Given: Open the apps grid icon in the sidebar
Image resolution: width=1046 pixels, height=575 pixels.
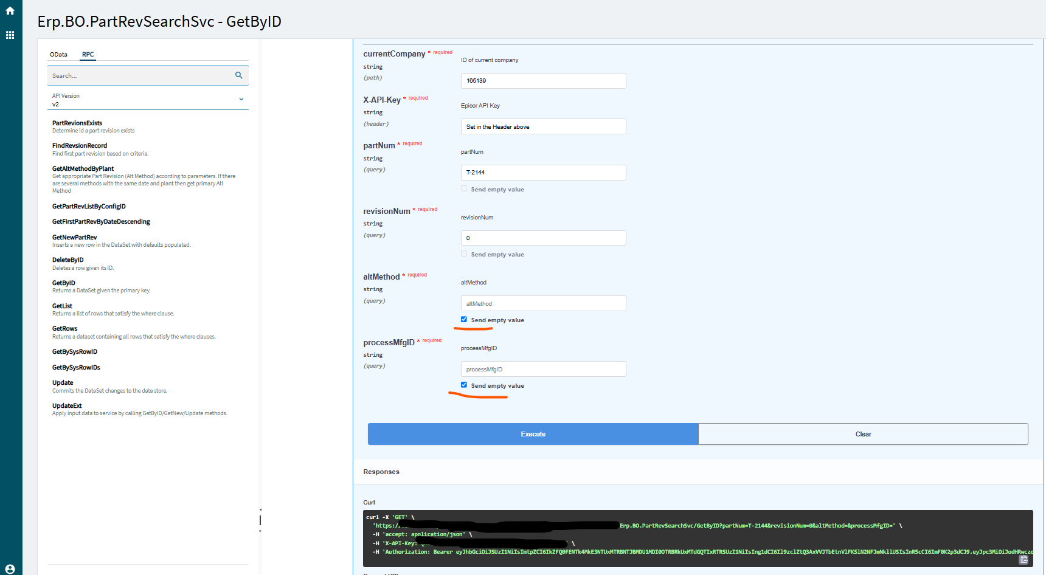Looking at the screenshot, I should (x=10, y=35).
